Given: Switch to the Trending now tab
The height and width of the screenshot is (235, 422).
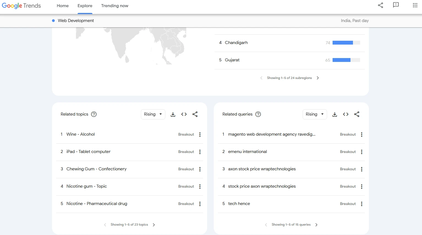Looking at the screenshot, I should point(115,6).
